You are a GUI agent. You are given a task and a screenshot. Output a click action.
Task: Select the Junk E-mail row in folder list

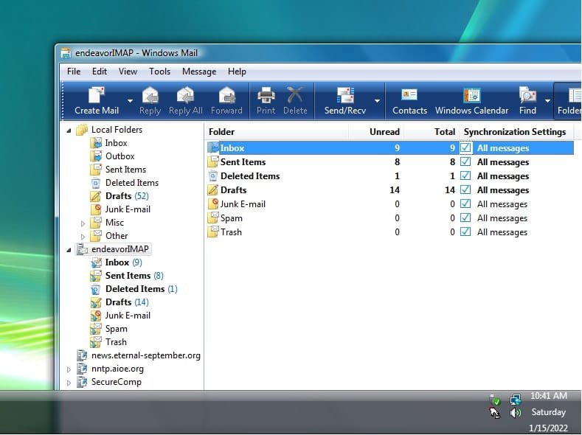[389, 204]
